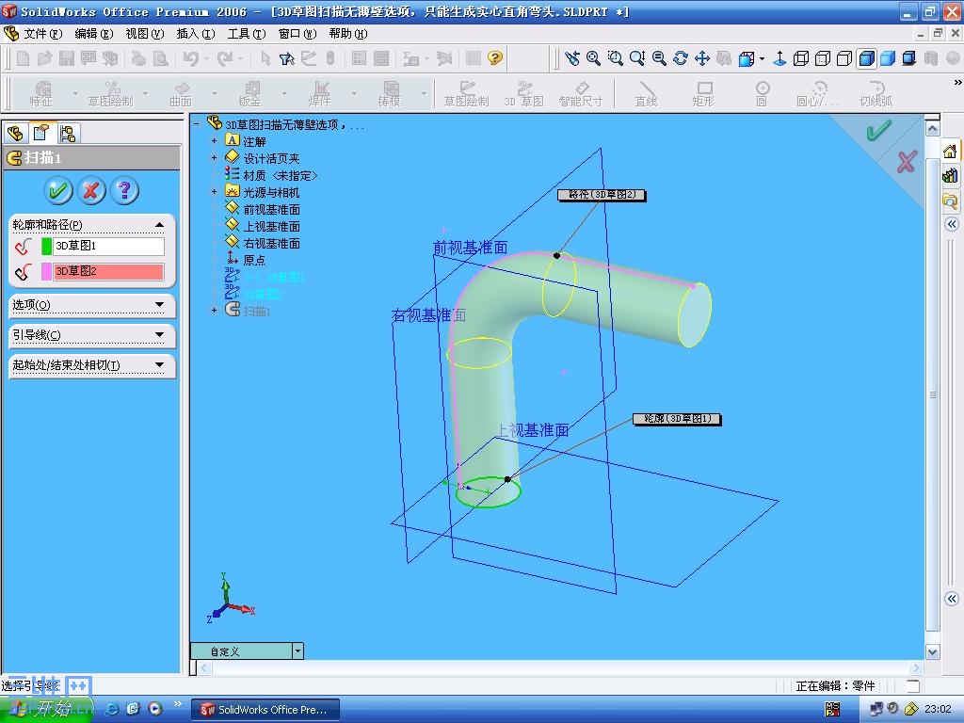Select profile field containing 3D草图1
964x723 pixels.
[109, 246]
